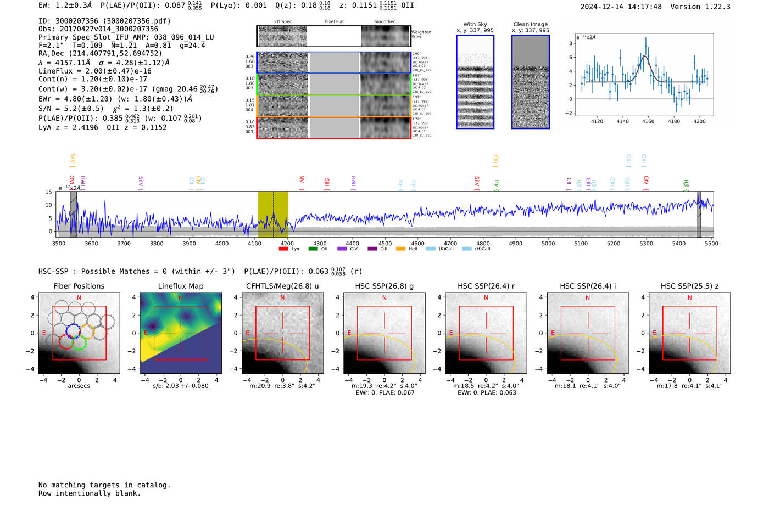Viewport: 769px width, 523px height.
Task: Click the CIII dark purple legend swatch
Action: point(372,249)
